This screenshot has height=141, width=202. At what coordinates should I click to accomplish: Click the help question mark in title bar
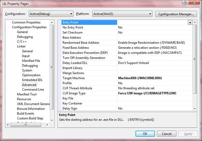click(186, 2)
